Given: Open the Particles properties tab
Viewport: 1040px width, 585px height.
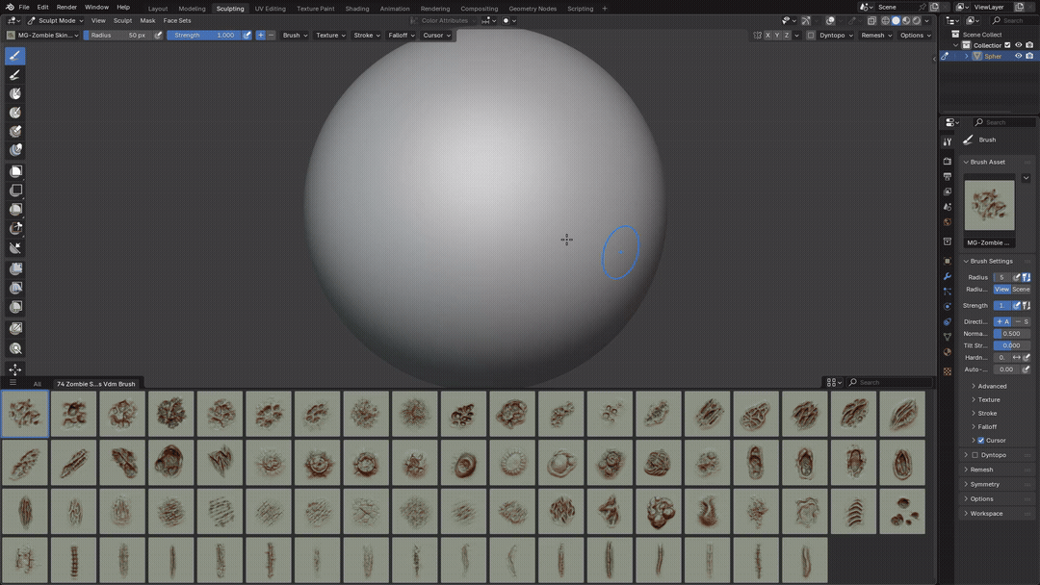Looking at the screenshot, I should point(948,292).
